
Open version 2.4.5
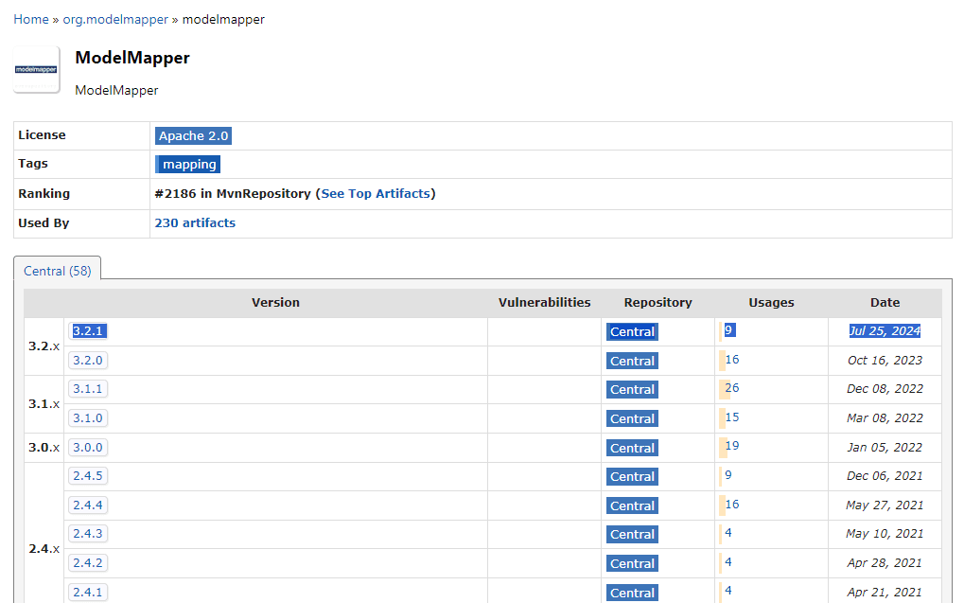pyautogui.click(x=88, y=475)
